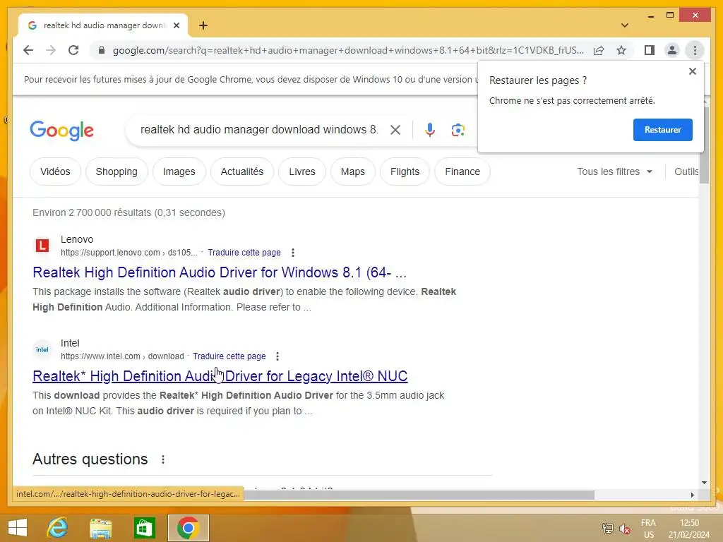
Task: Reload the current page
Action: [73, 50]
